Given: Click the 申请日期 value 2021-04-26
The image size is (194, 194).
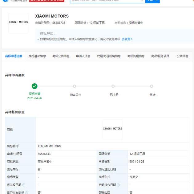Looking at the screenshot, I should point(137,162).
